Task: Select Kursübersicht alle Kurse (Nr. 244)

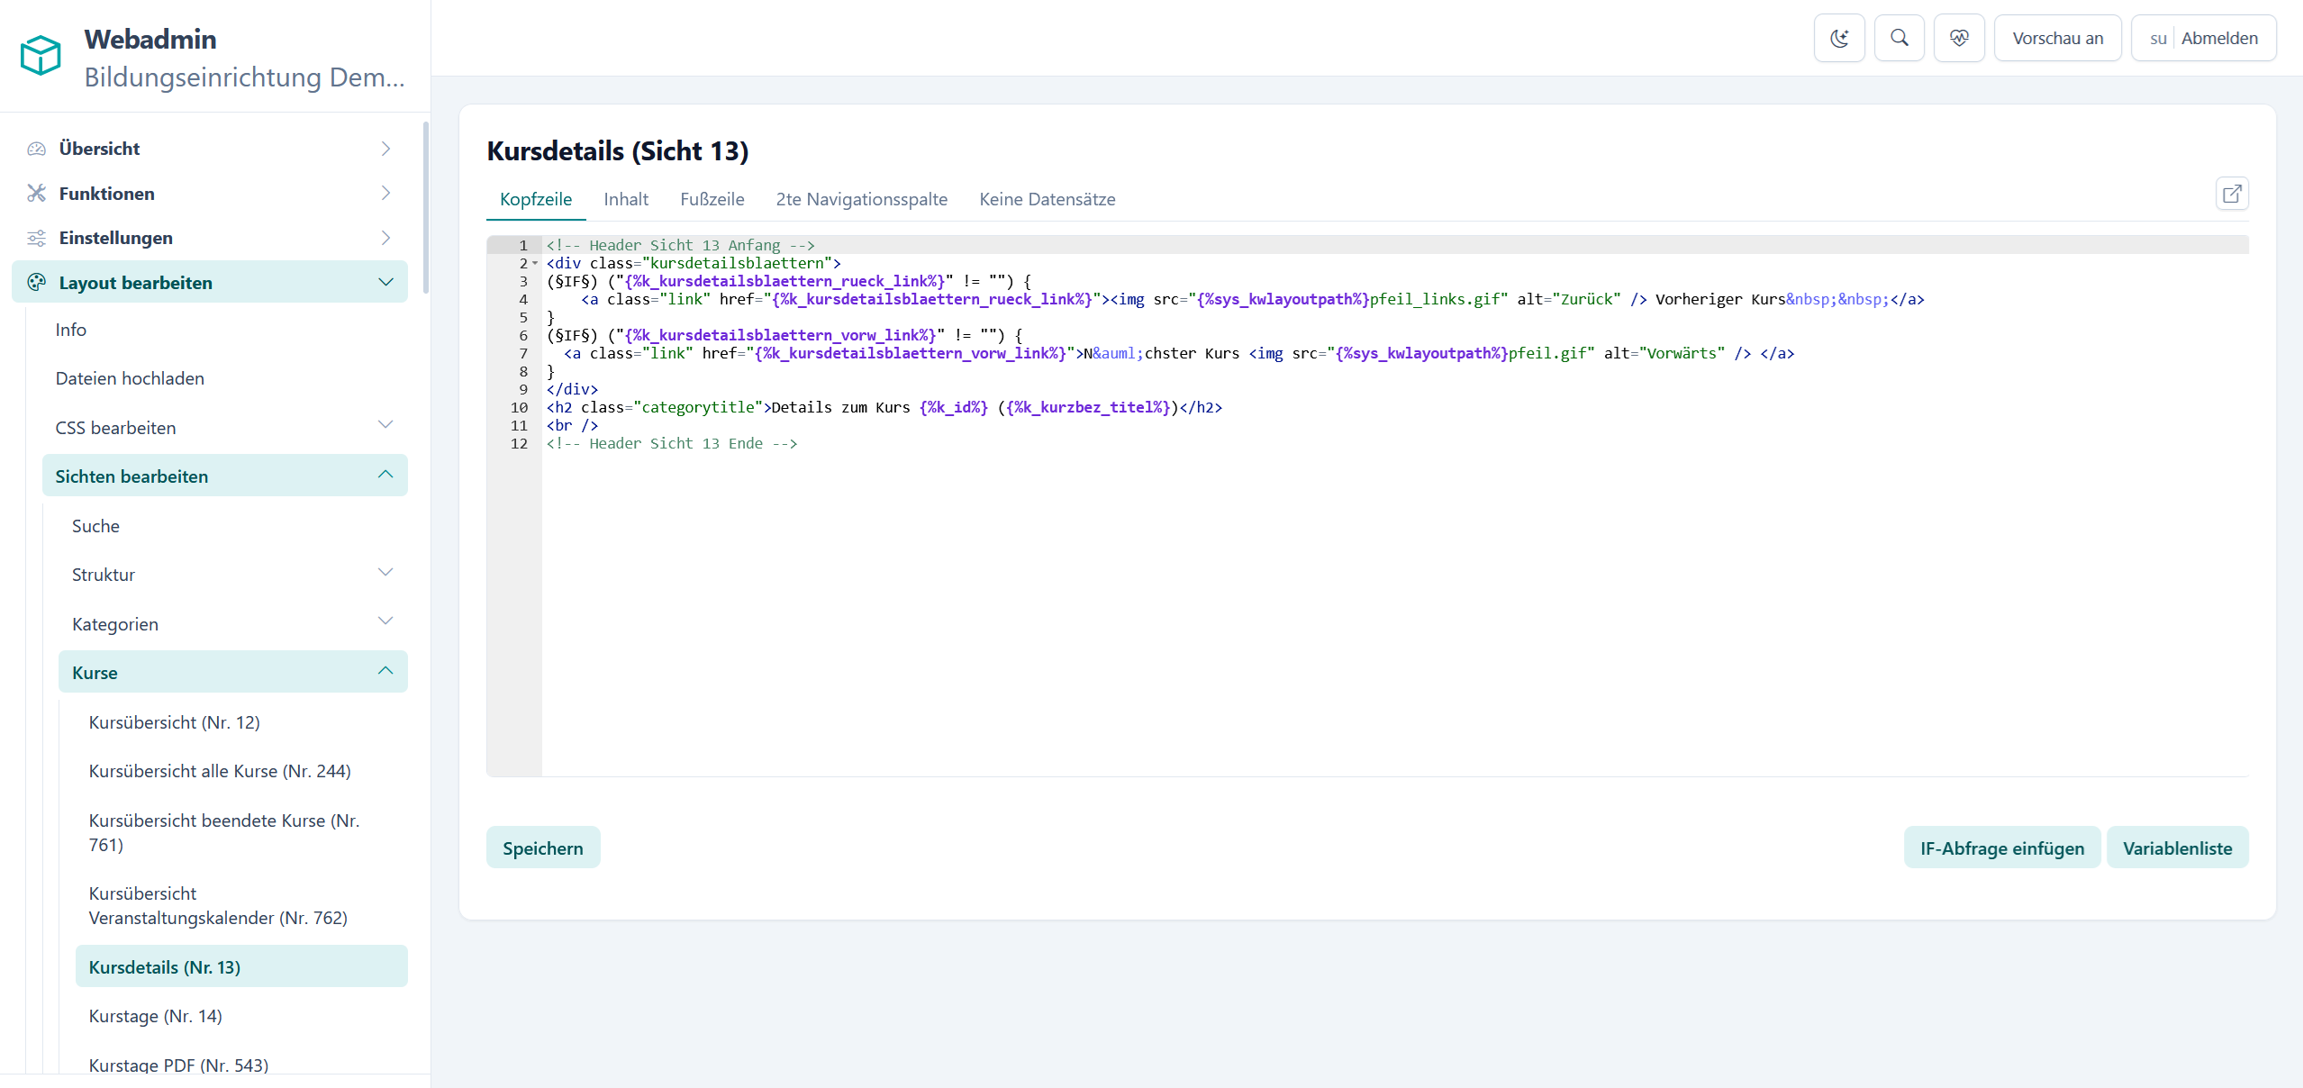Action: point(241,771)
